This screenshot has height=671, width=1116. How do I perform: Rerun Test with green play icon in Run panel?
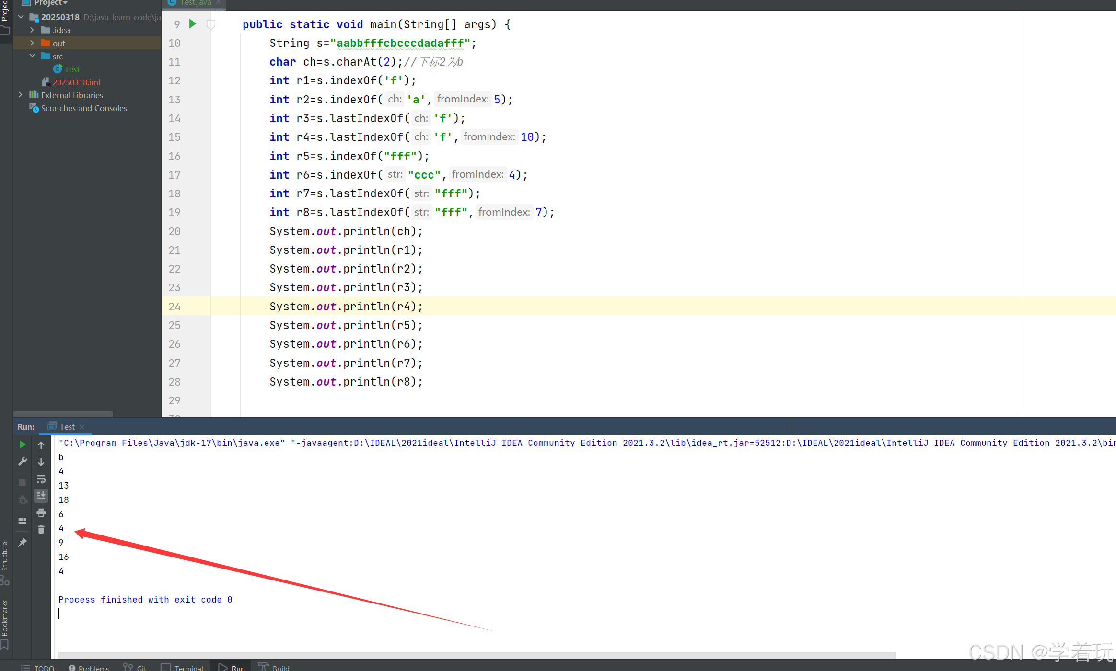(22, 444)
